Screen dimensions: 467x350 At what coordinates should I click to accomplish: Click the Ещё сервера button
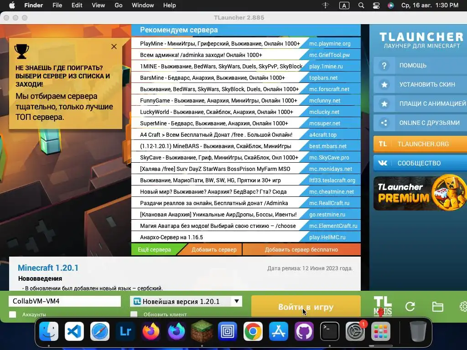tap(154, 250)
